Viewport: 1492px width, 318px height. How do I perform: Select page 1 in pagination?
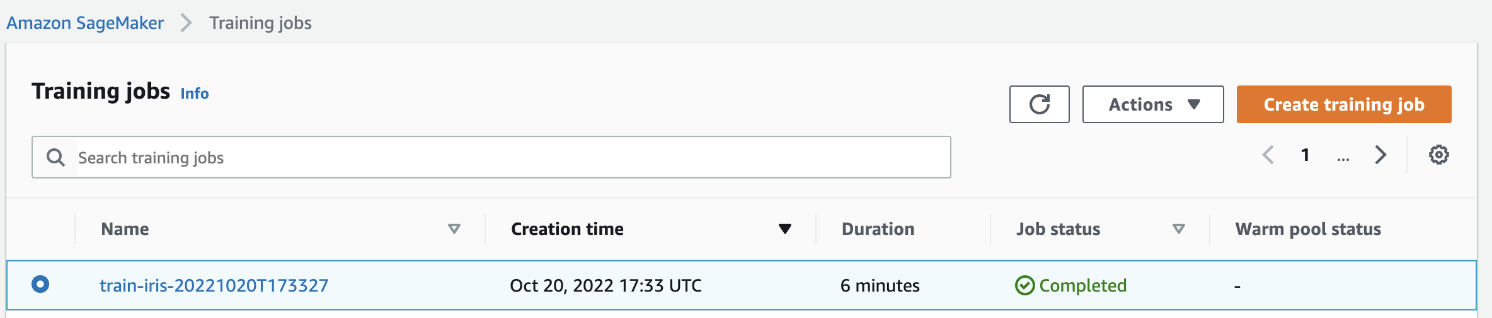click(1305, 155)
